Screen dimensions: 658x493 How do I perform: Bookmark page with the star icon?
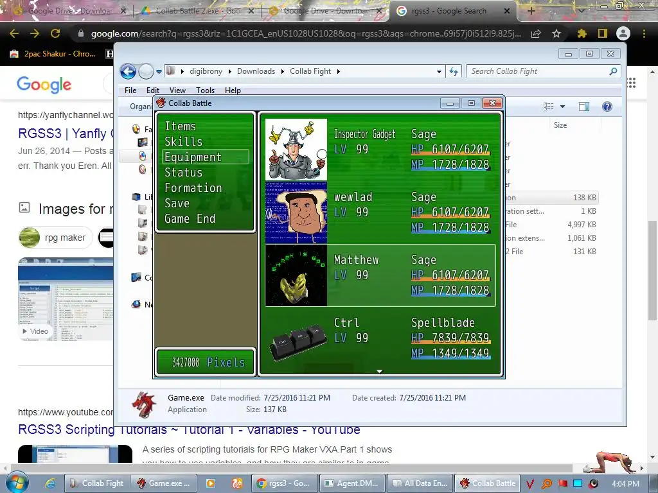point(556,33)
